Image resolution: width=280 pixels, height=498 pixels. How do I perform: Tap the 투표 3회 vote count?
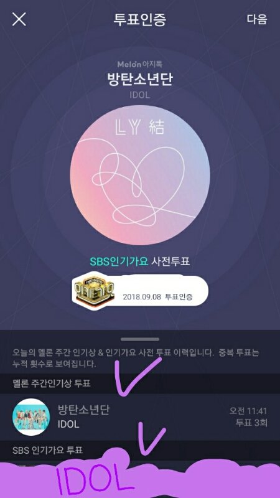tap(251, 423)
